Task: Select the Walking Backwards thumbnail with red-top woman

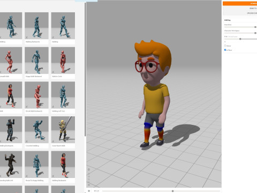Action: (x=63, y=165)
